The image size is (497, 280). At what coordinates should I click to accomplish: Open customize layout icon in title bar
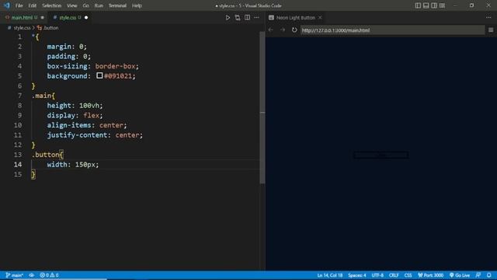(x=442, y=5)
